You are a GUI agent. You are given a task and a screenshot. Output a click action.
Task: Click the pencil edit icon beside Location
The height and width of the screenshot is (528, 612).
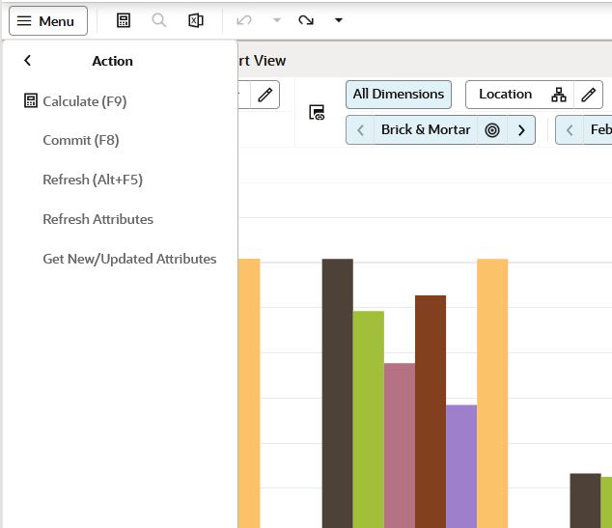(588, 95)
